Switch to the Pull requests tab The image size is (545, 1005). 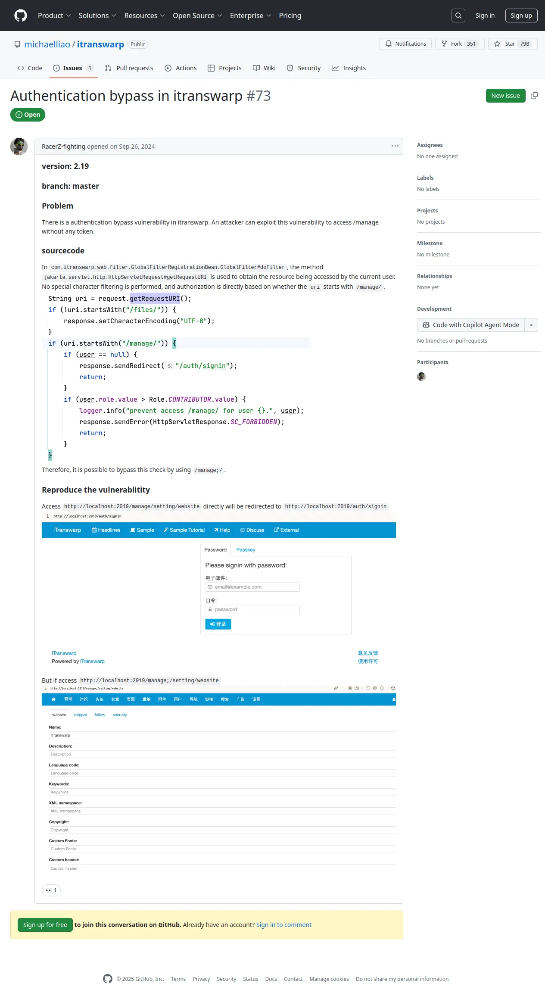129,68
